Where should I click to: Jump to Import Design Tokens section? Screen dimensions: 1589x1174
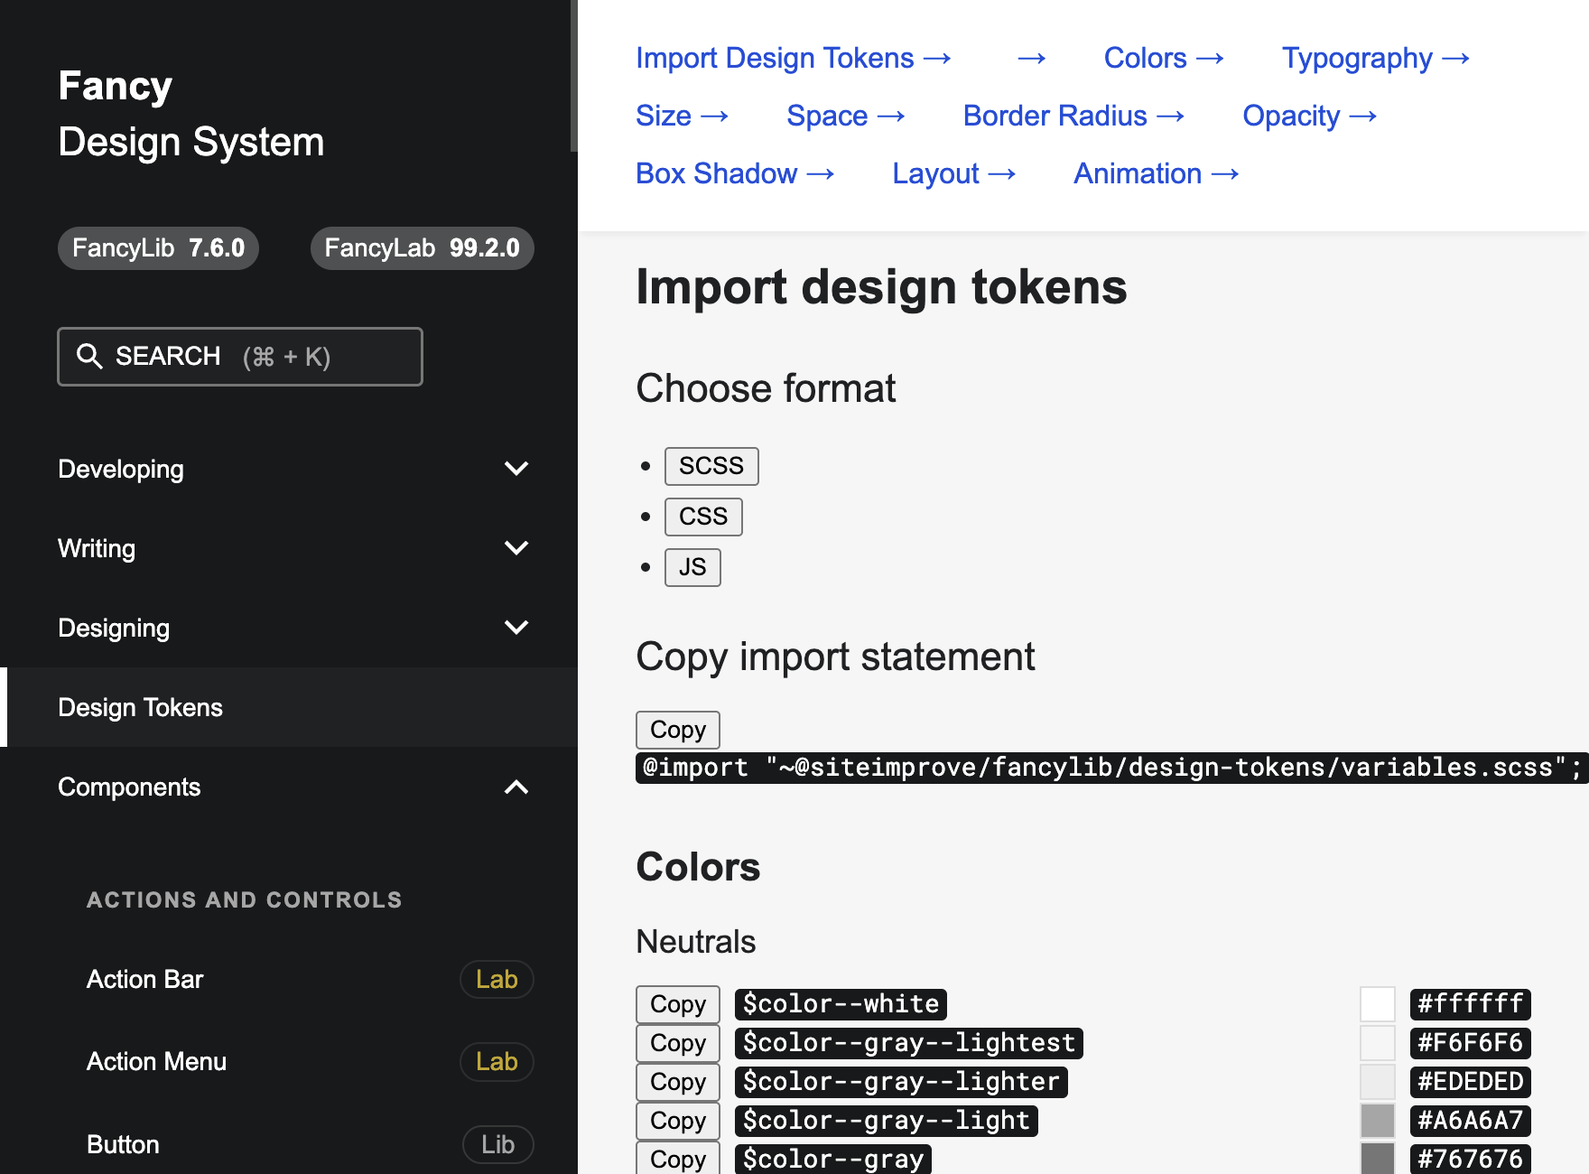coord(794,58)
